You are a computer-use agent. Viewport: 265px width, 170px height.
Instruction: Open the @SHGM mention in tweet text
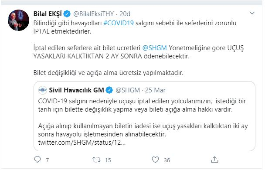pyautogui.click(x=154, y=48)
